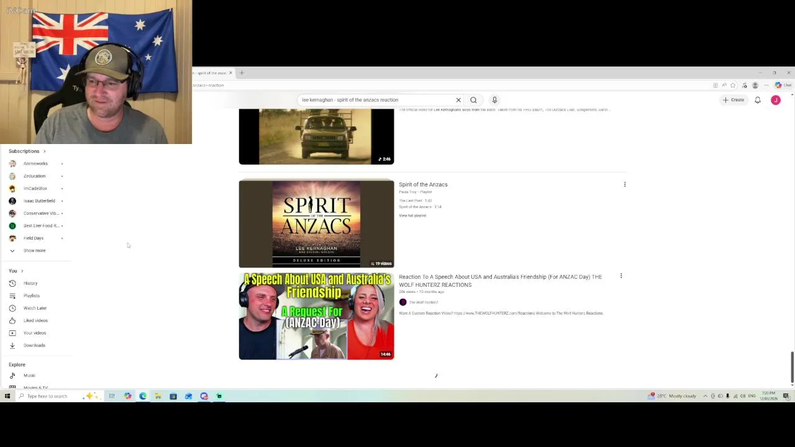The image size is (795, 447).
Task: Open Field Days channel subscription
Action: click(x=33, y=238)
